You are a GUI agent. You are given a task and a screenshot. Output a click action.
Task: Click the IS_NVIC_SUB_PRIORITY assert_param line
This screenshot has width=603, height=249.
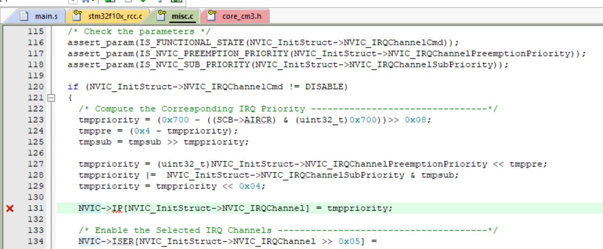(x=288, y=64)
